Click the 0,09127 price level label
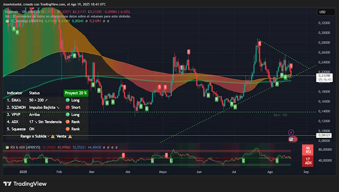 click(326, 135)
